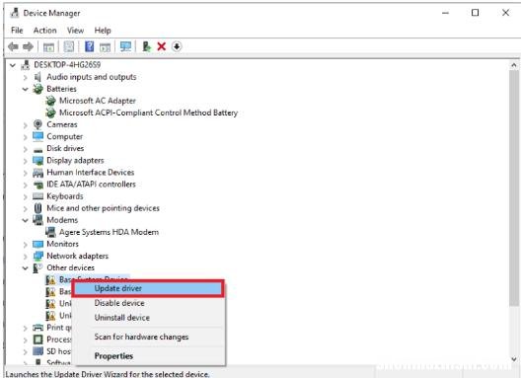
Task: Expand the Network adapters category
Action: [x=26, y=257]
